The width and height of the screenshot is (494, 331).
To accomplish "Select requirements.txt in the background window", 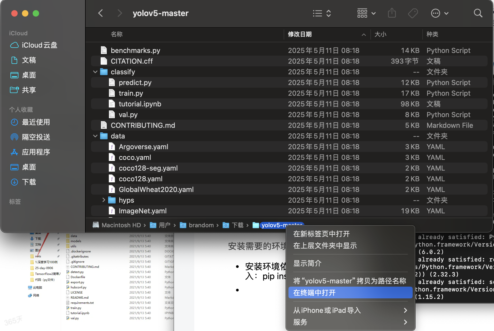I will click(82, 303).
